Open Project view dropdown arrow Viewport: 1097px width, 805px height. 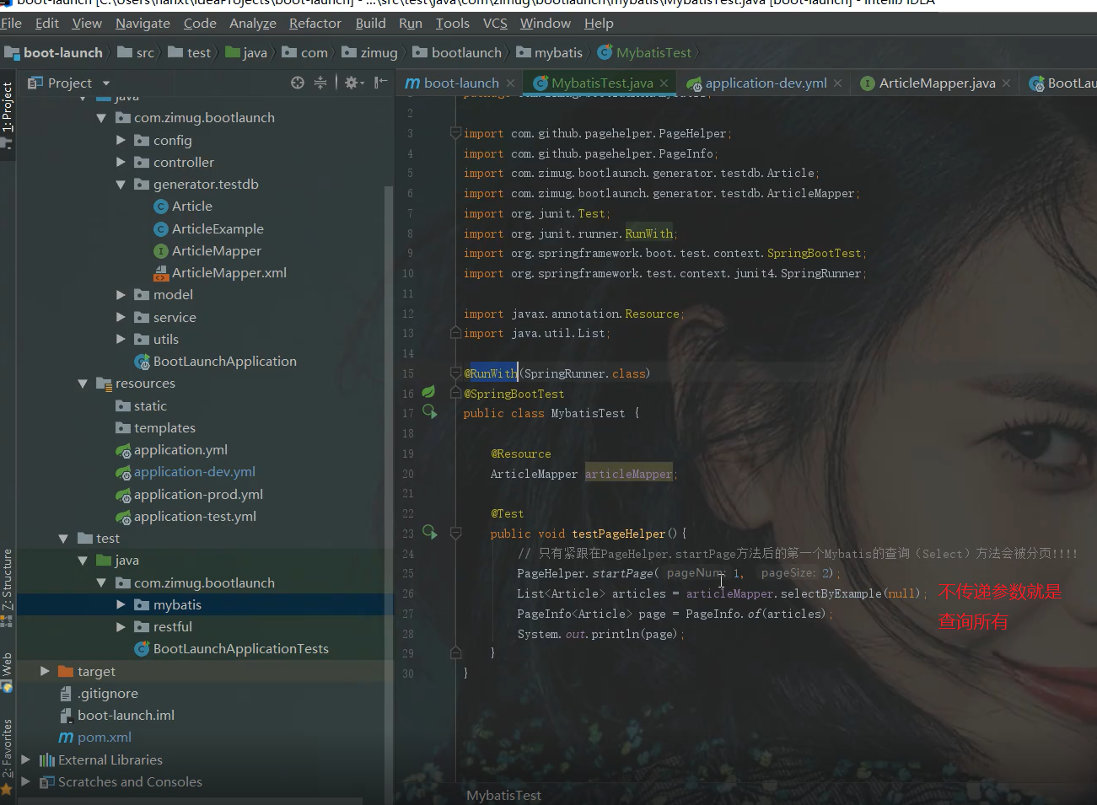[x=106, y=83]
